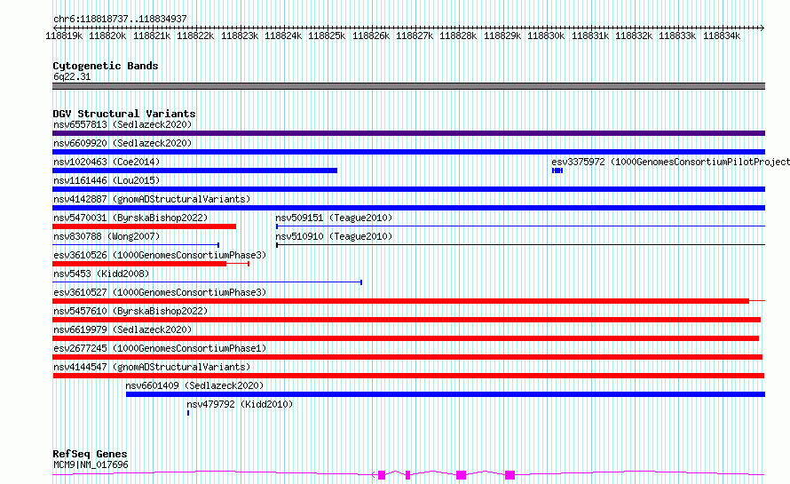
Task: Click nsv479792 (Kidd2010) label
Action: tap(240, 404)
